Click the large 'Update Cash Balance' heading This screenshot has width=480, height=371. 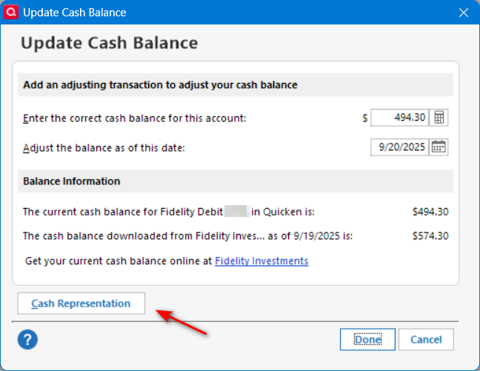coord(110,43)
